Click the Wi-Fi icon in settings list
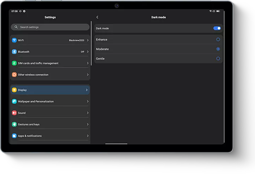The width and height of the screenshot is (255, 174). (x=14, y=41)
